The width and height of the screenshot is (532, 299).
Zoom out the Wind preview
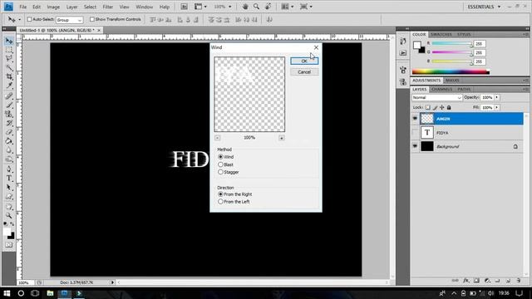click(218, 138)
